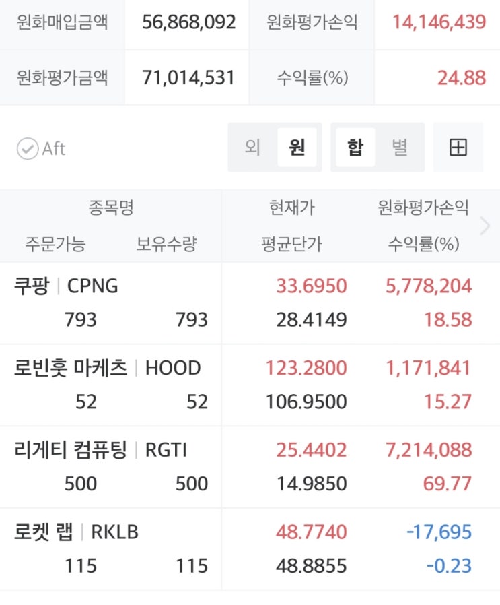Image resolution: width=500 pixels, height=605 pixels.
Task: Switch to 외 foreign currency view
Action: tap(252, 147)
